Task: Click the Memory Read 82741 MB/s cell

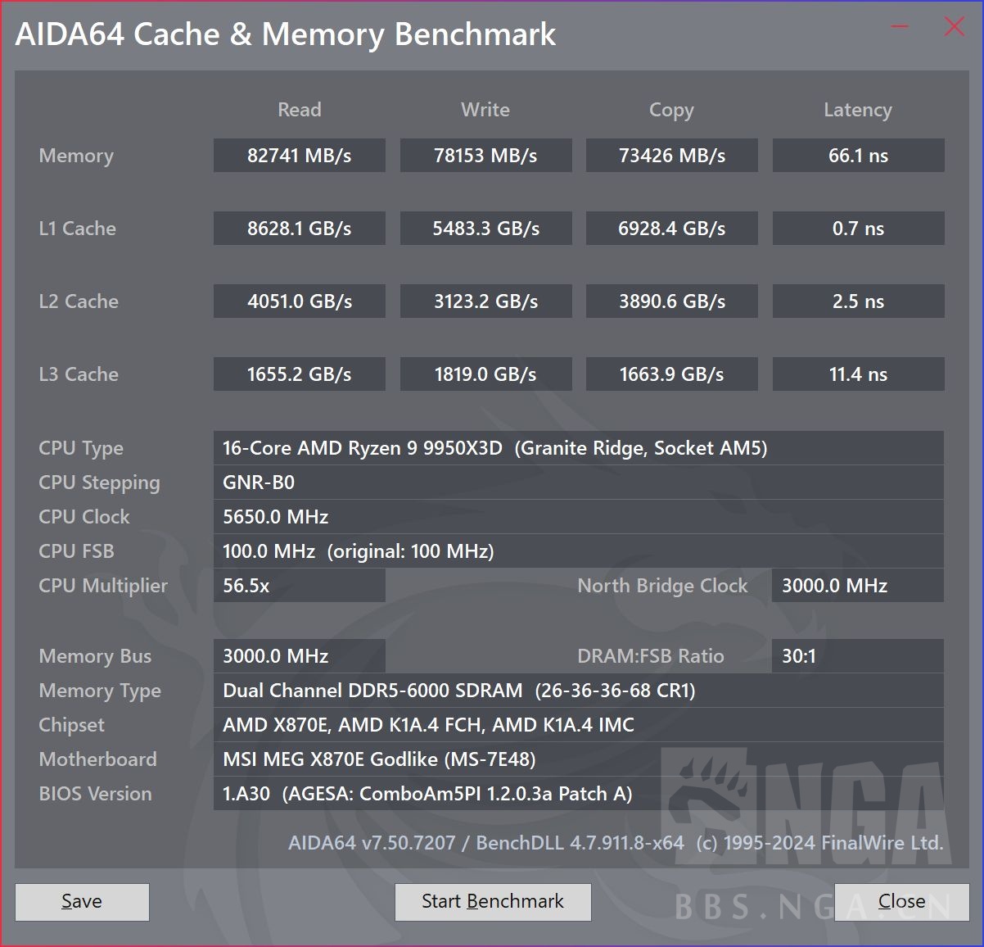Action: [x=299, y=156]
